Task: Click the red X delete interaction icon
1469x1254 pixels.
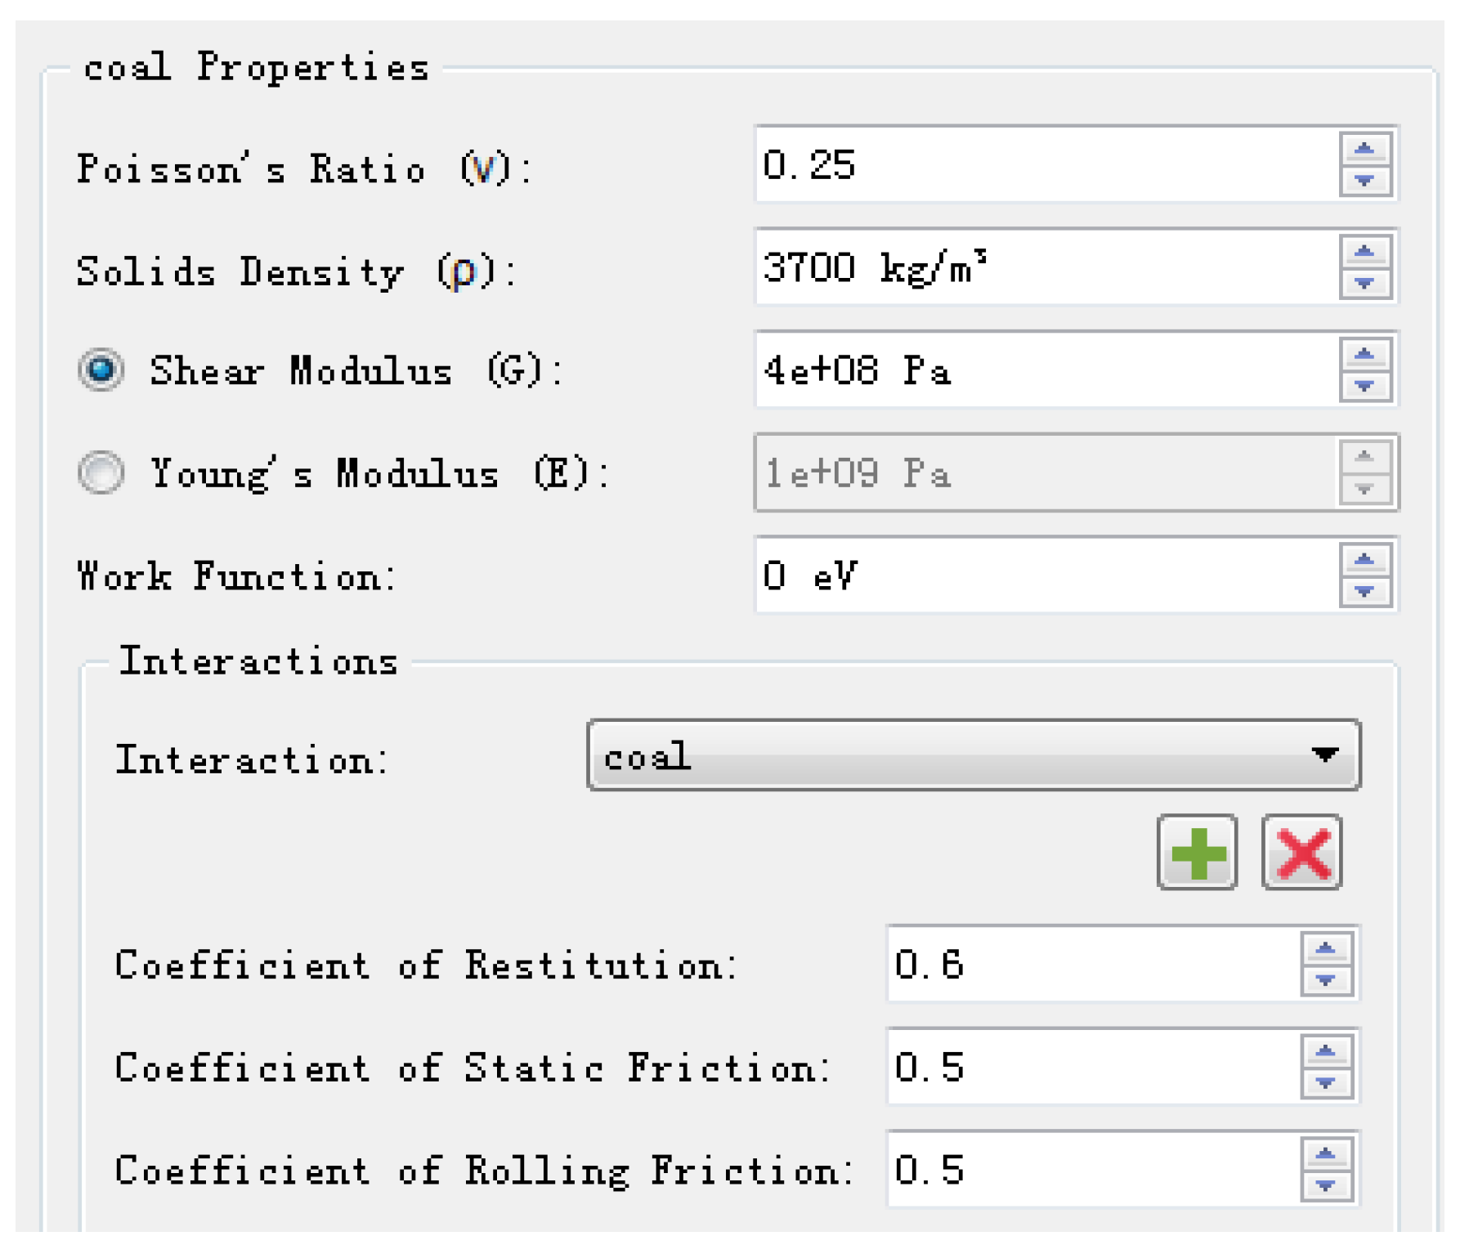Action: (x=1301, y=853)
